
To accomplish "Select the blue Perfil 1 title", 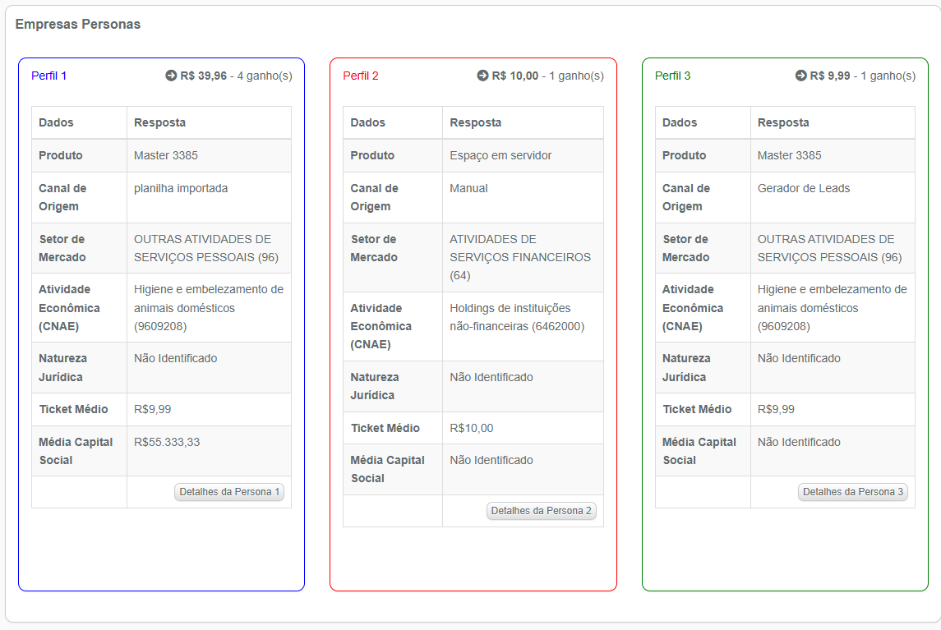I will [x=49, y=76].
